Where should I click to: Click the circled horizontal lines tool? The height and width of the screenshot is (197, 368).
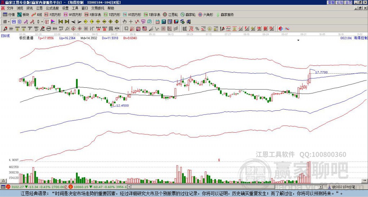point(49,29)
